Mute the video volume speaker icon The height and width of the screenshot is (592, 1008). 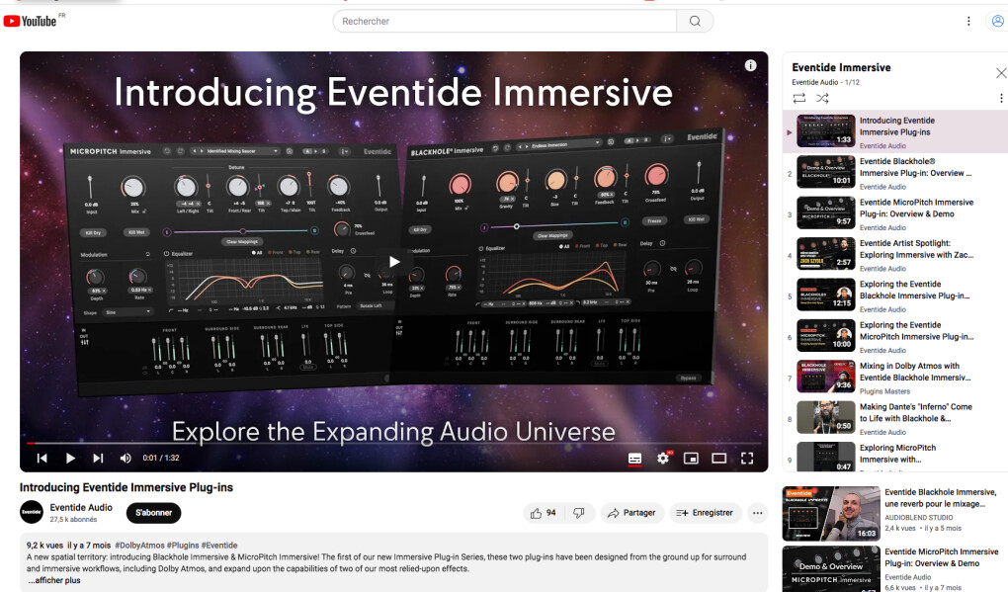coord(126,459)
